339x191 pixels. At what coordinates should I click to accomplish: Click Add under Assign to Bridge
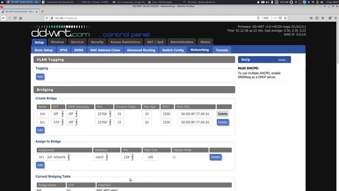(x=40, y=165)
